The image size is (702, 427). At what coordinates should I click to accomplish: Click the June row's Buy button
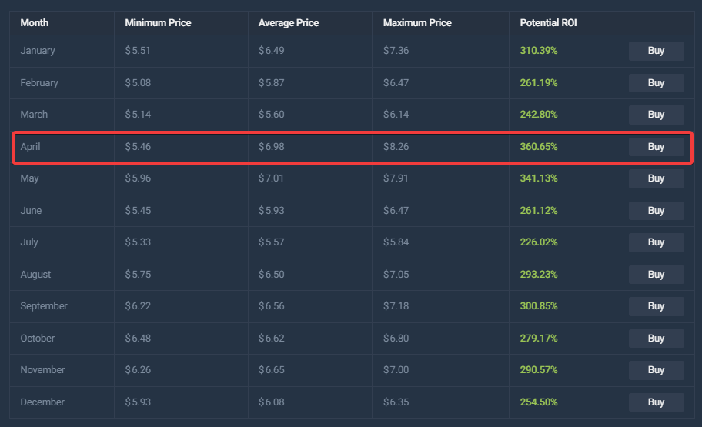coord(656,211)
